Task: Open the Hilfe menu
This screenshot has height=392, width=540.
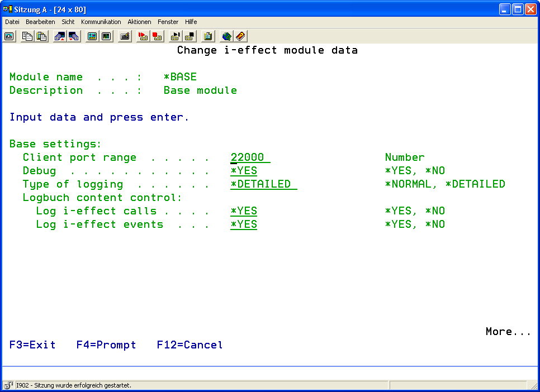Action: click(x=191, y=22)
